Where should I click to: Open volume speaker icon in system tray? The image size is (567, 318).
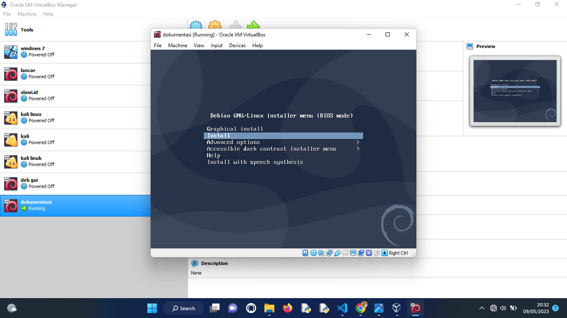pyautogui.click(x=503, y=308)
